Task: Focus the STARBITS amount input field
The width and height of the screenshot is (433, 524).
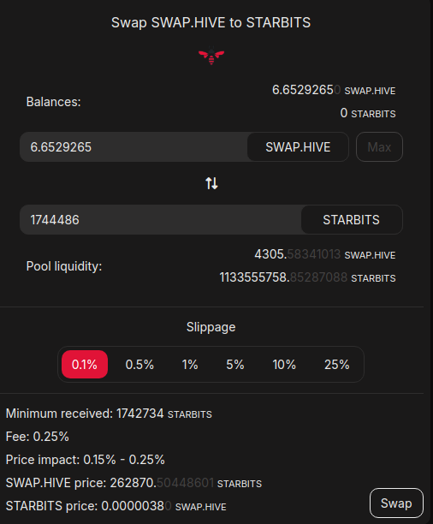Action: pos(161,220)
